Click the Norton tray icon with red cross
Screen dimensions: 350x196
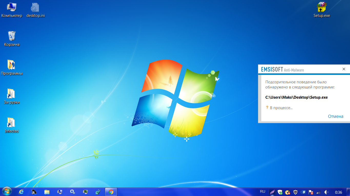click(288, 192)
